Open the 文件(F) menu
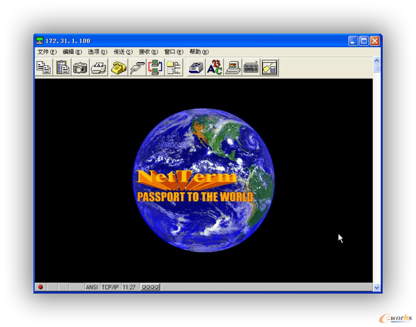This screenshot has width=416, height=327. [x=47, y=52]
